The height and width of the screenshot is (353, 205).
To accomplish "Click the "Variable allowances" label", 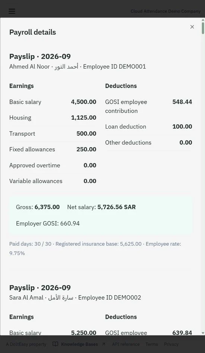I will [36, 181].
